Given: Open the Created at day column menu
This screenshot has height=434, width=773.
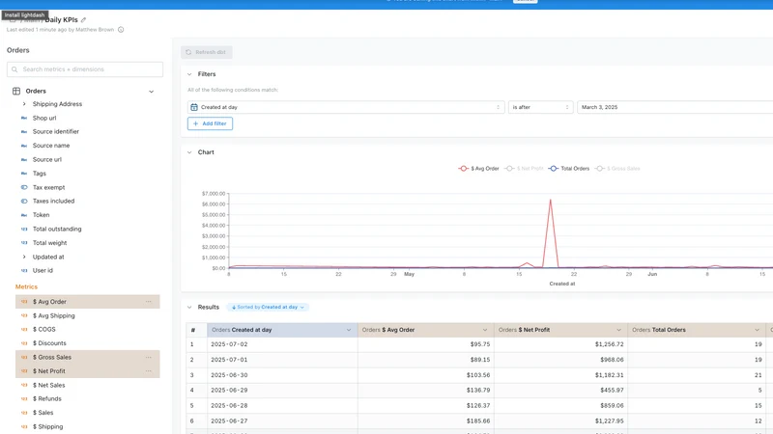Looking at the screenshot, I should tap(349, 330).
